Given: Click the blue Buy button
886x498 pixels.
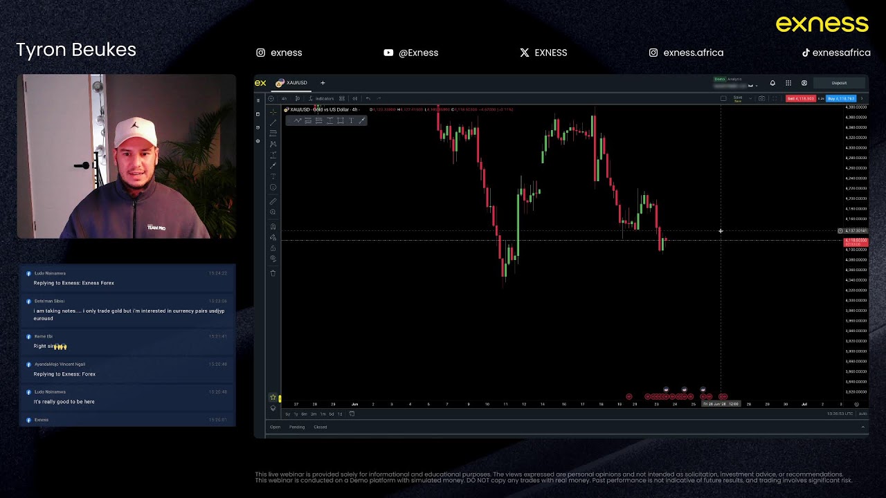Looking at the screenshot, I should click(x=841, y=99).
